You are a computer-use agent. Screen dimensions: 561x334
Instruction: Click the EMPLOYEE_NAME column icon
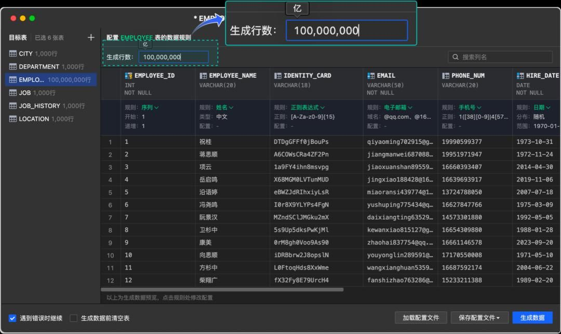(x=203, y=75)
